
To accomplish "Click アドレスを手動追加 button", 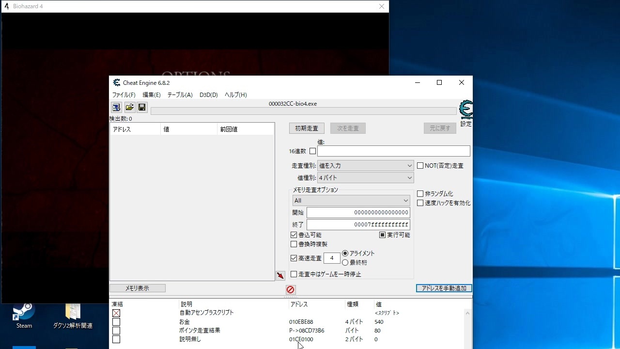I will click(x=444, y=288).
